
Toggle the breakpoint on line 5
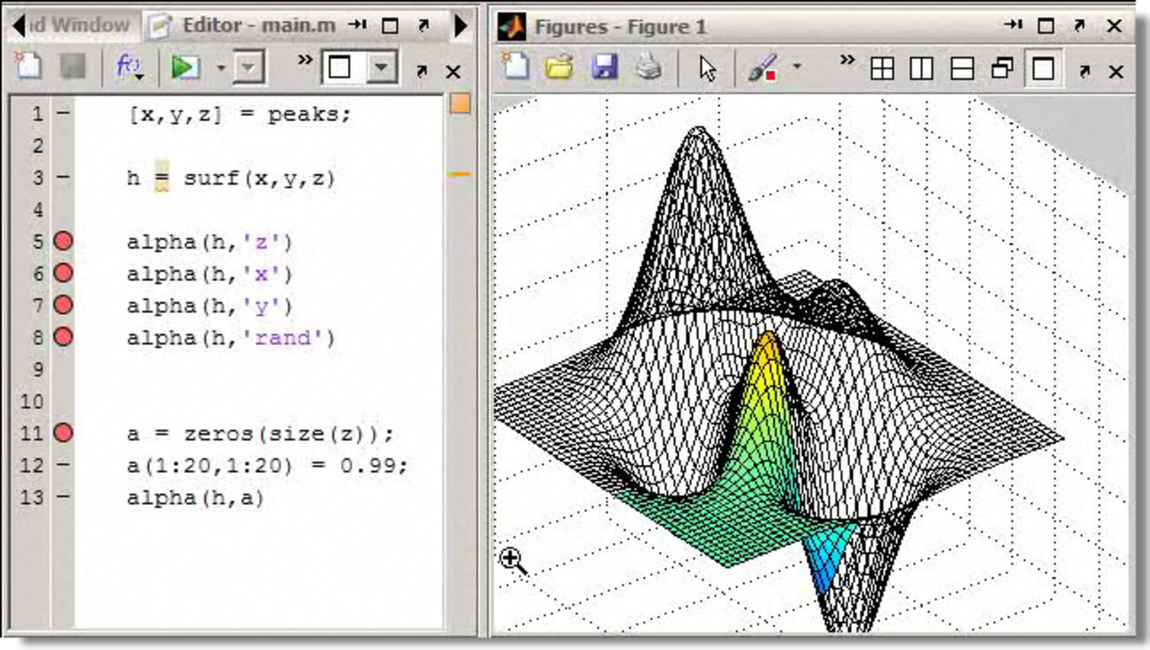(63, 241)
